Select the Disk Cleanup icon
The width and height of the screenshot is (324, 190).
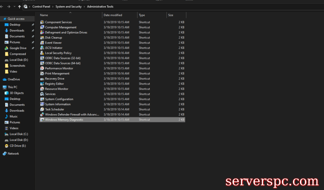(x=42, y=38)
